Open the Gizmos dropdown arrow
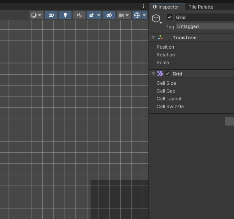234x219 pixels. pos(144,15)
